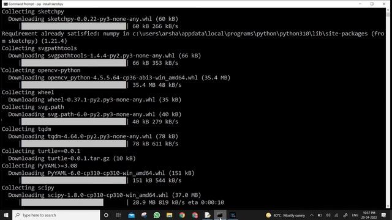Open the Chrome icon beside the notepad icon
This screenshot has height=220, width=392.
point(195,215)
